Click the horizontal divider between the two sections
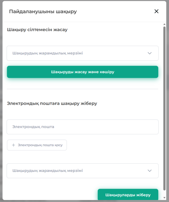This screenshot has height=202, width=169. 83,89
